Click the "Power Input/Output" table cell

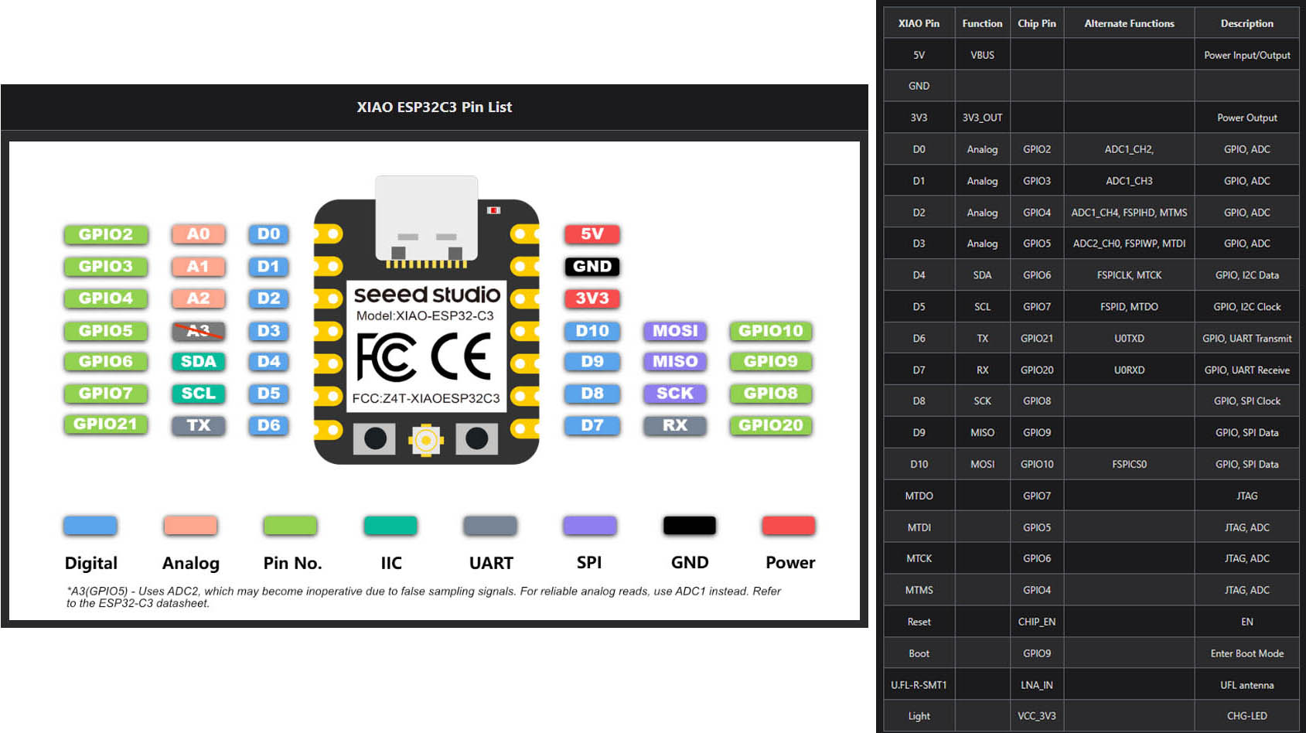(x=1247, y=55)
